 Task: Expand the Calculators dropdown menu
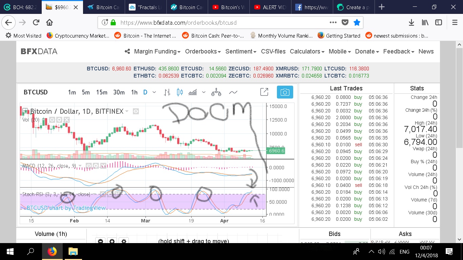click(307, 51)
